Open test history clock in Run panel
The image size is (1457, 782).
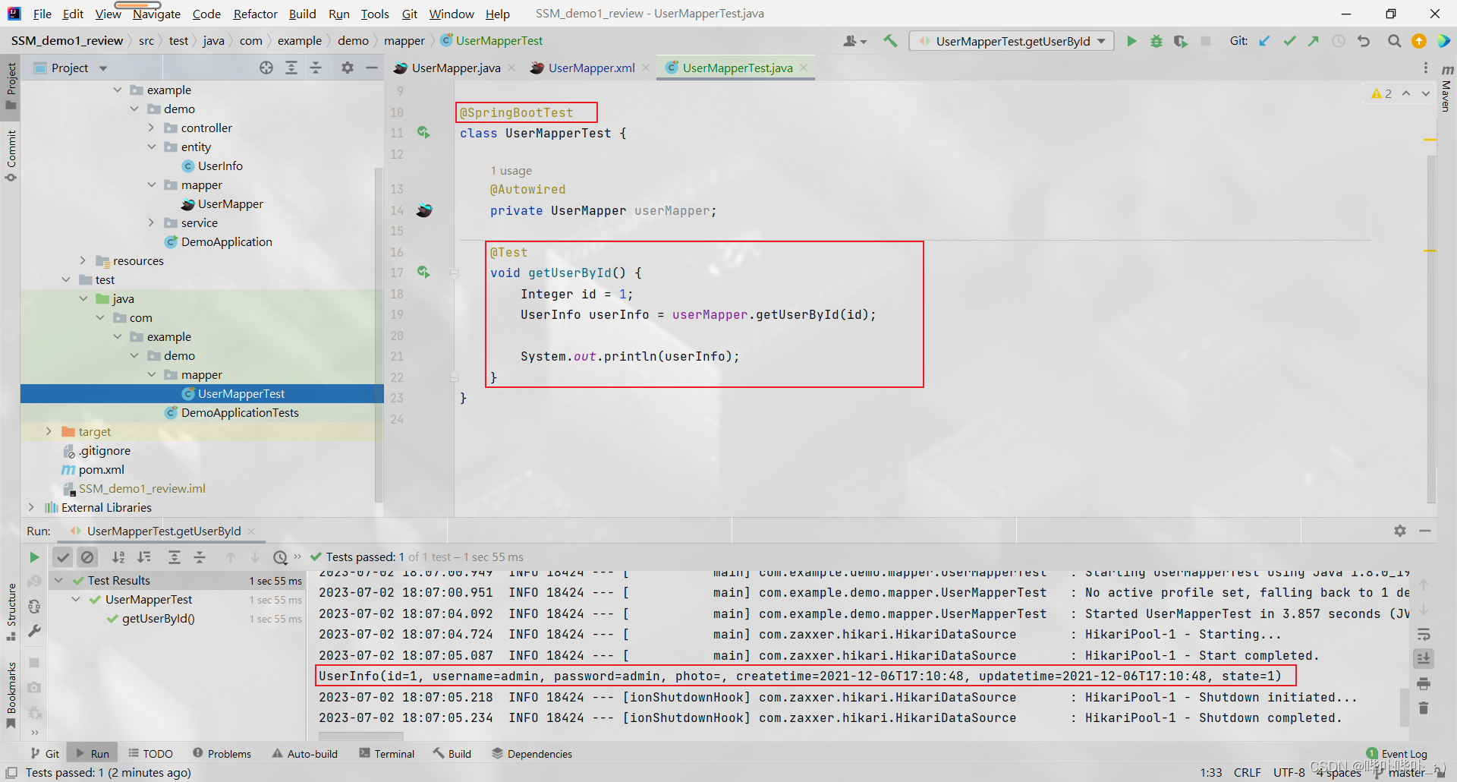pos(280,557)
